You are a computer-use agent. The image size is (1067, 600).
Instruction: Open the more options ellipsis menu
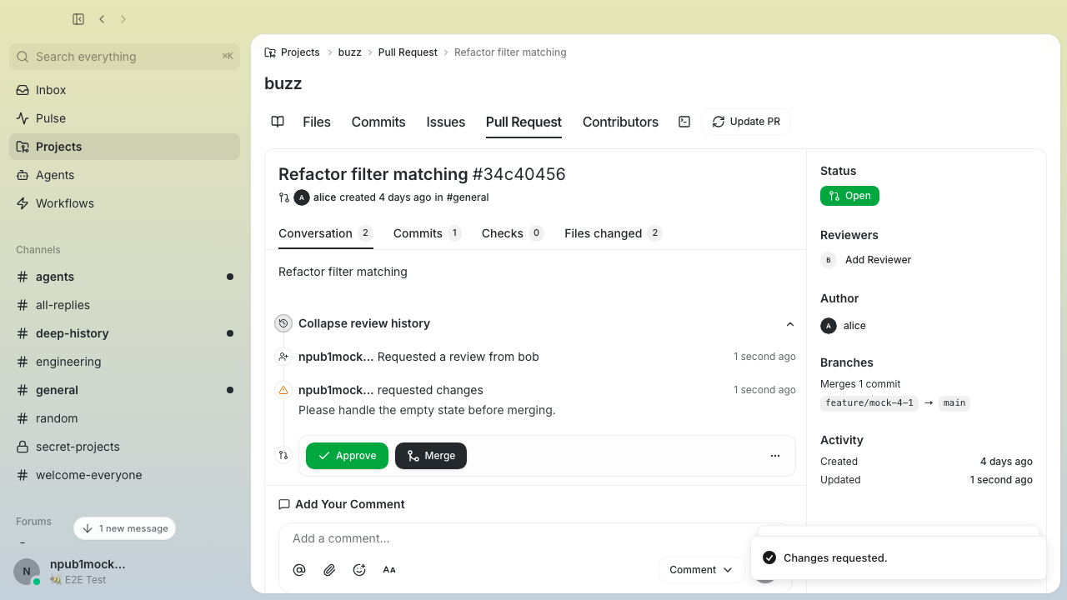click(x=775, y=456)
